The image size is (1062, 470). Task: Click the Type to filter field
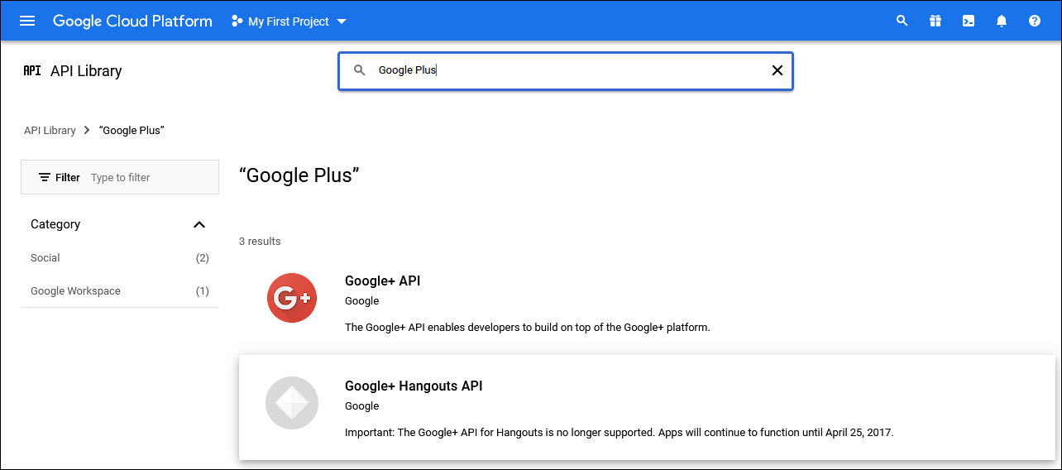149,177
